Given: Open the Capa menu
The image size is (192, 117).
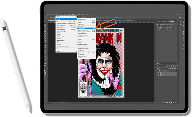Looking at the screenshot, I should (61, 15).
